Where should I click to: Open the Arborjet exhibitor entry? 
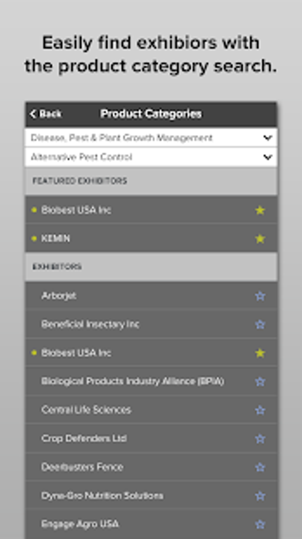pos(59,296)
